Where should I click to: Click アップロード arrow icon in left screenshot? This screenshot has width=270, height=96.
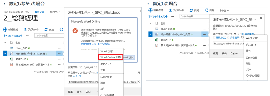pyautogui.click(x=25, y=29)
